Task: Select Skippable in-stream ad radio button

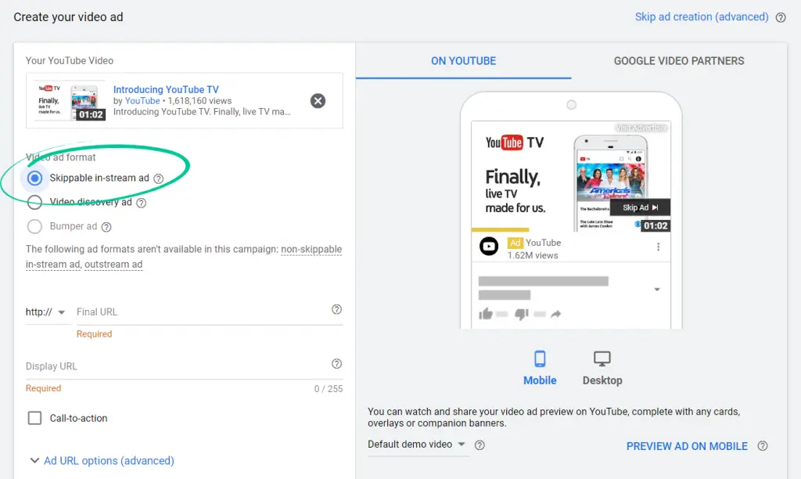Action: [x=34, y=178]
